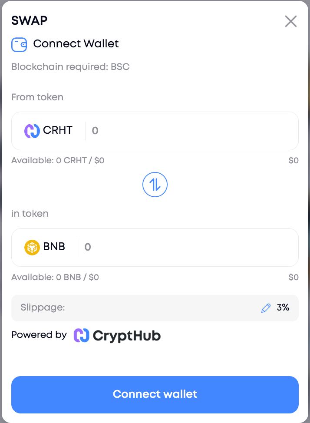Click the Blockchain required: BSC text
Image resolution: width=310 pixels, height=423 pixels.
(70, 67)
